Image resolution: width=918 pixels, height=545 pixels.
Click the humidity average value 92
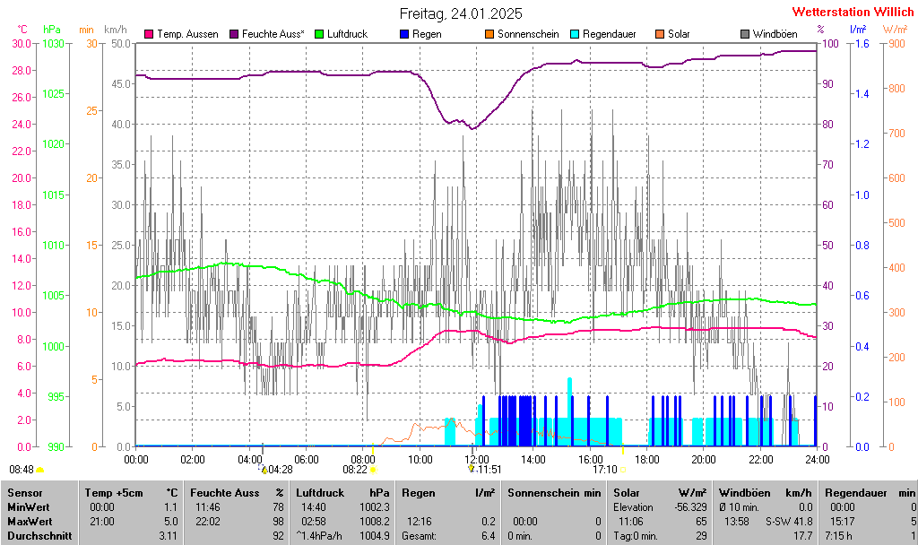tap(278, 536)
